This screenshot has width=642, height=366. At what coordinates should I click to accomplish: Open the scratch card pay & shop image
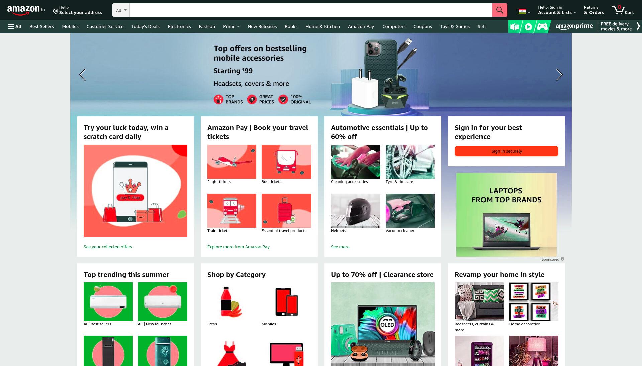(x=135, y=191)
